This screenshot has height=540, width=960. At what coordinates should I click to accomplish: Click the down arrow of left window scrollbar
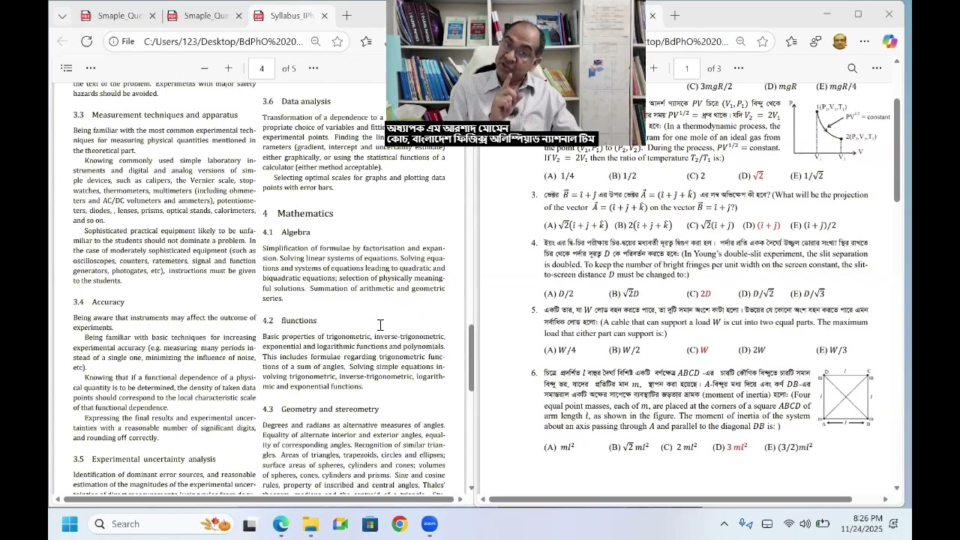click(471, 488)
